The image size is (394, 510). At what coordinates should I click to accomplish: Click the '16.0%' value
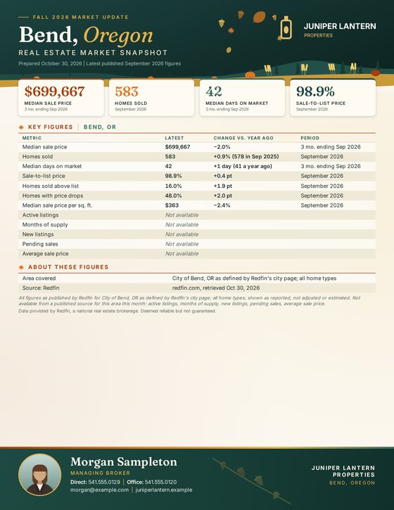pos(173,186)
